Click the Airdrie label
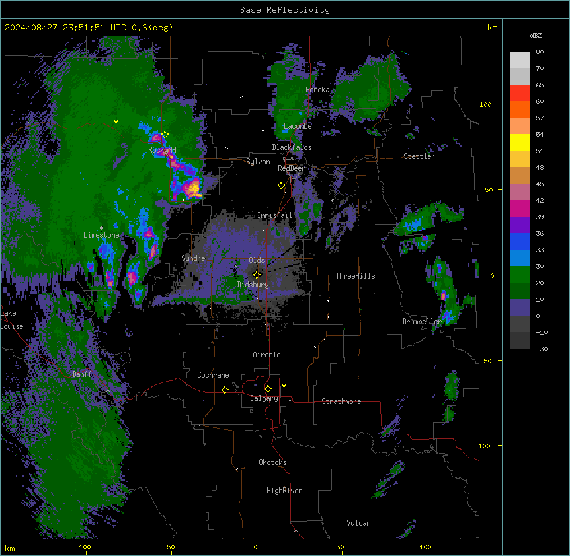Screen dimensions: 570x556 [266, 355]
